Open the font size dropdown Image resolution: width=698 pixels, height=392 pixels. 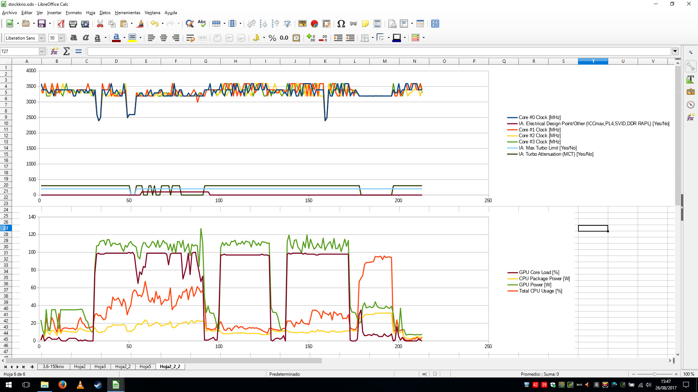tap(61, 38)
